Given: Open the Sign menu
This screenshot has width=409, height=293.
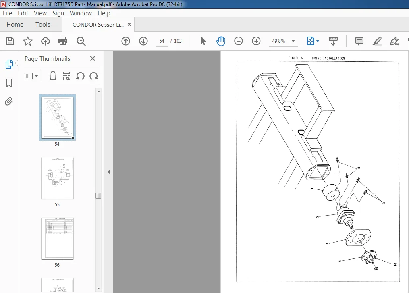Looking at the screenshot, I should click(x=58, y=13).
